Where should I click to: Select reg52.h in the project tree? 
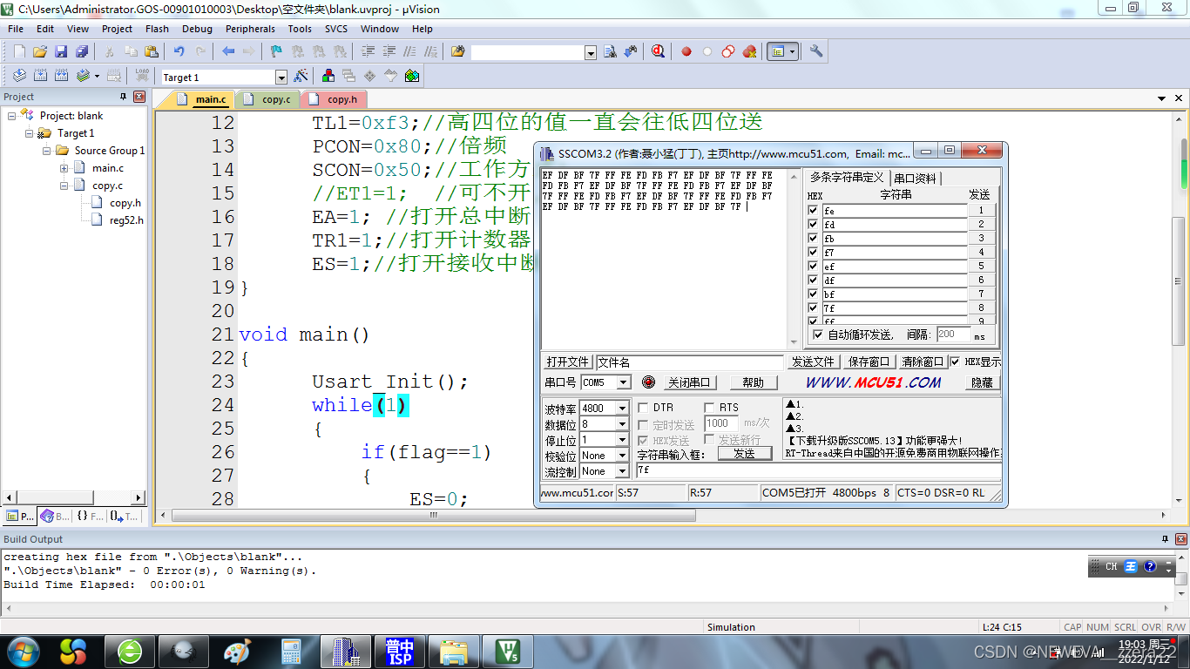[x=126, y=220]
